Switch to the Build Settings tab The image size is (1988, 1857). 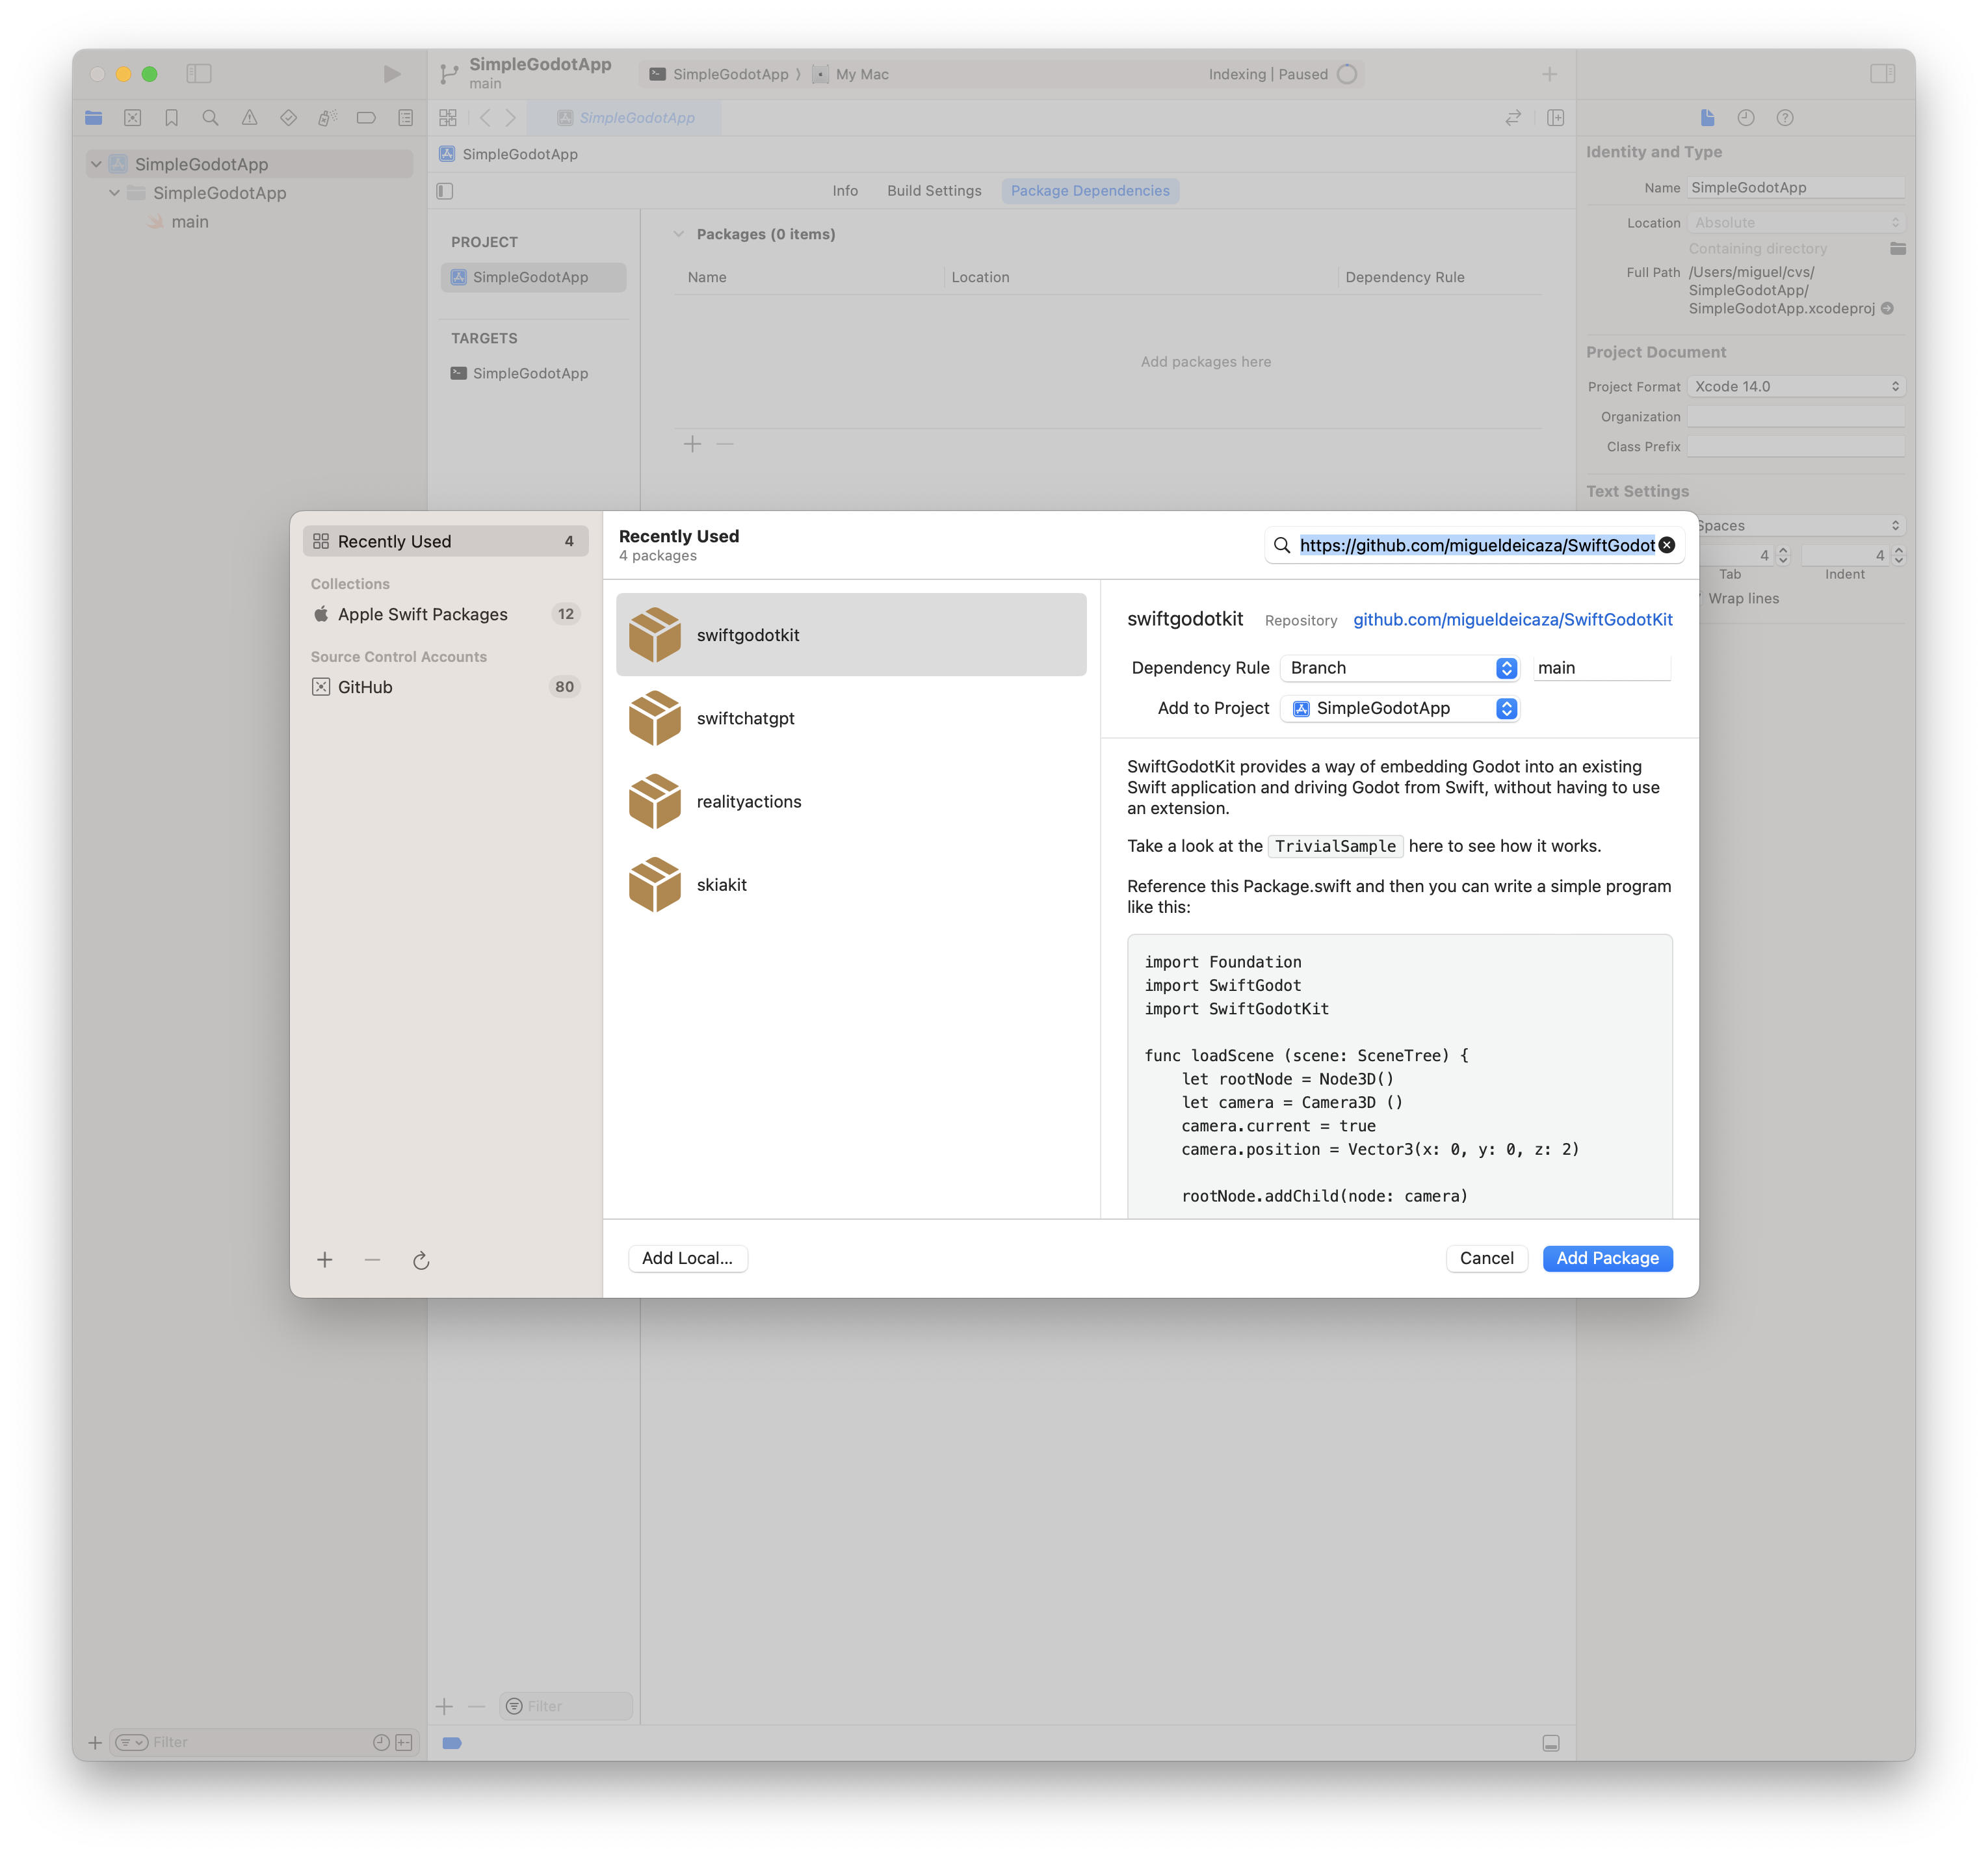[x=933, y=190]
